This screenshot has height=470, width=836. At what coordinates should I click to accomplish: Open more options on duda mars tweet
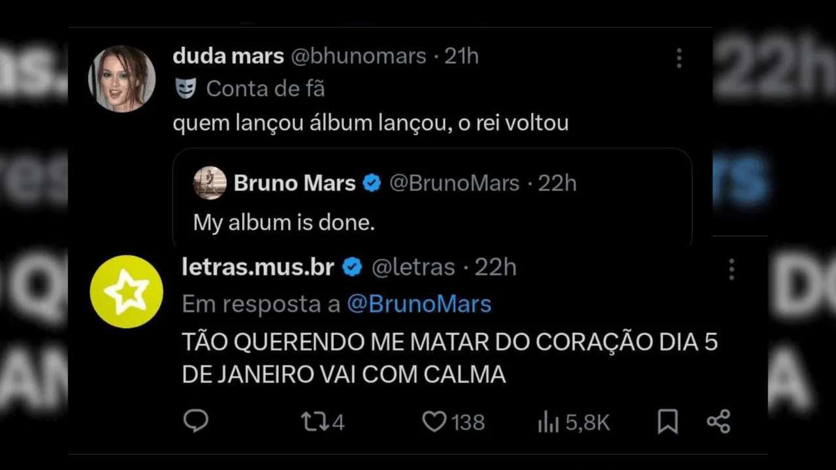tap(679, 58)
